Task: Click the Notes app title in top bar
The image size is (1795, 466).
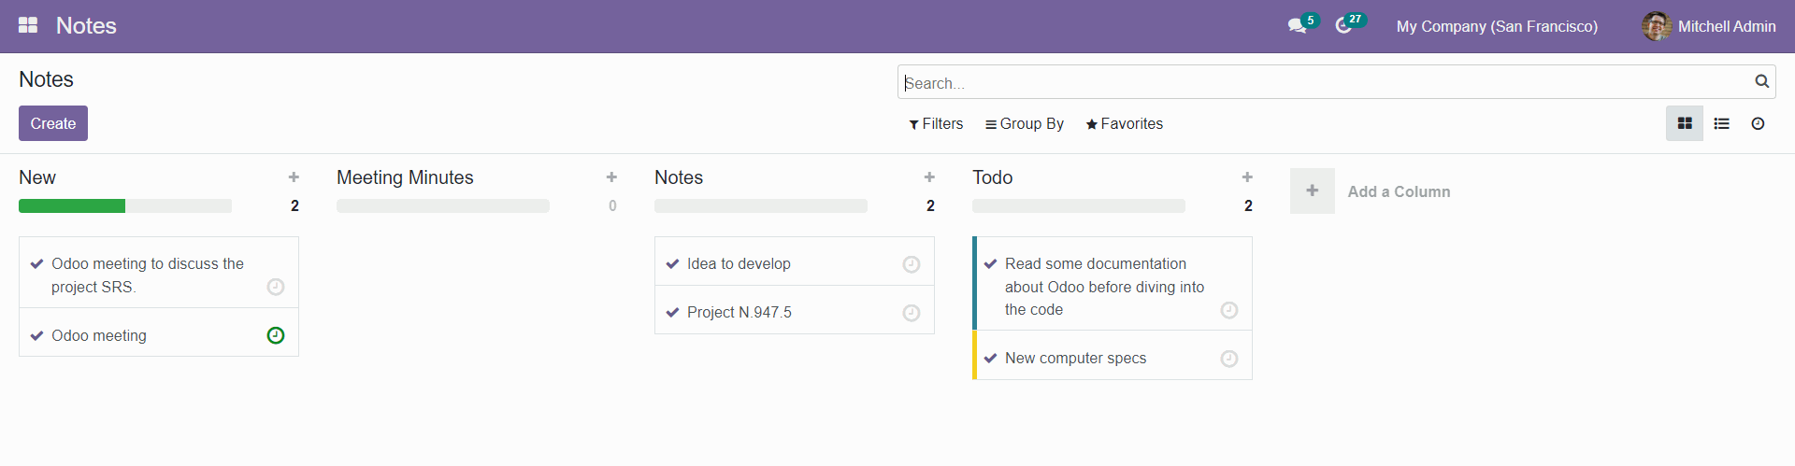Action: coord(86,25)
